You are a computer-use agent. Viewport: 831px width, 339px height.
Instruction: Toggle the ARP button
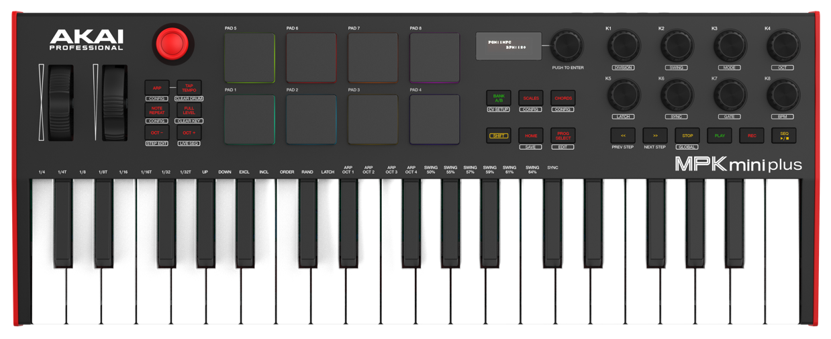click(x=156, y=88)
